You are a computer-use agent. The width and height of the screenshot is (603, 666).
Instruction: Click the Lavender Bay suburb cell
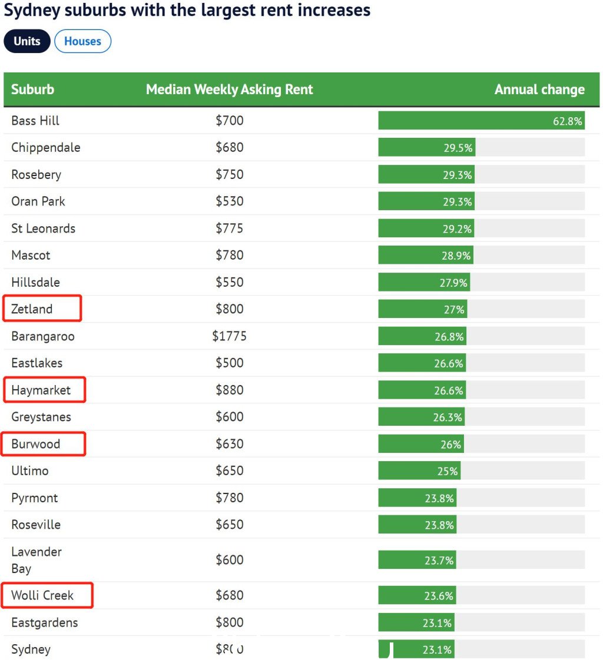[x=36, y=560]
